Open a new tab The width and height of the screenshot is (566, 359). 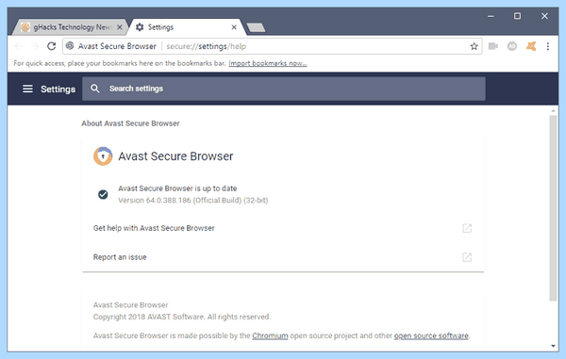tap(256, 27)
